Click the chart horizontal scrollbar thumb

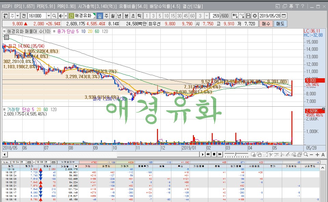point(158,155)
